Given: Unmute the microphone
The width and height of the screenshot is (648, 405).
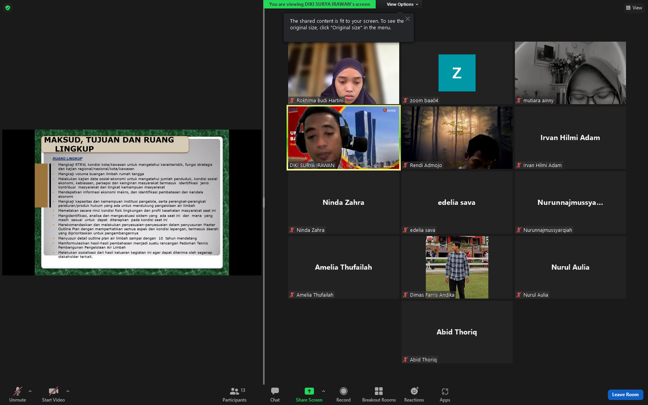Looking at the screenshot, I should click(18, 395).
